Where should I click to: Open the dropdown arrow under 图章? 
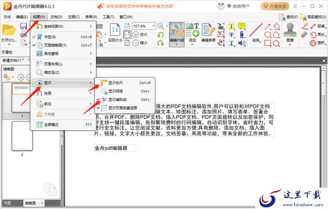pyautogui.click(x=290, y=44)
